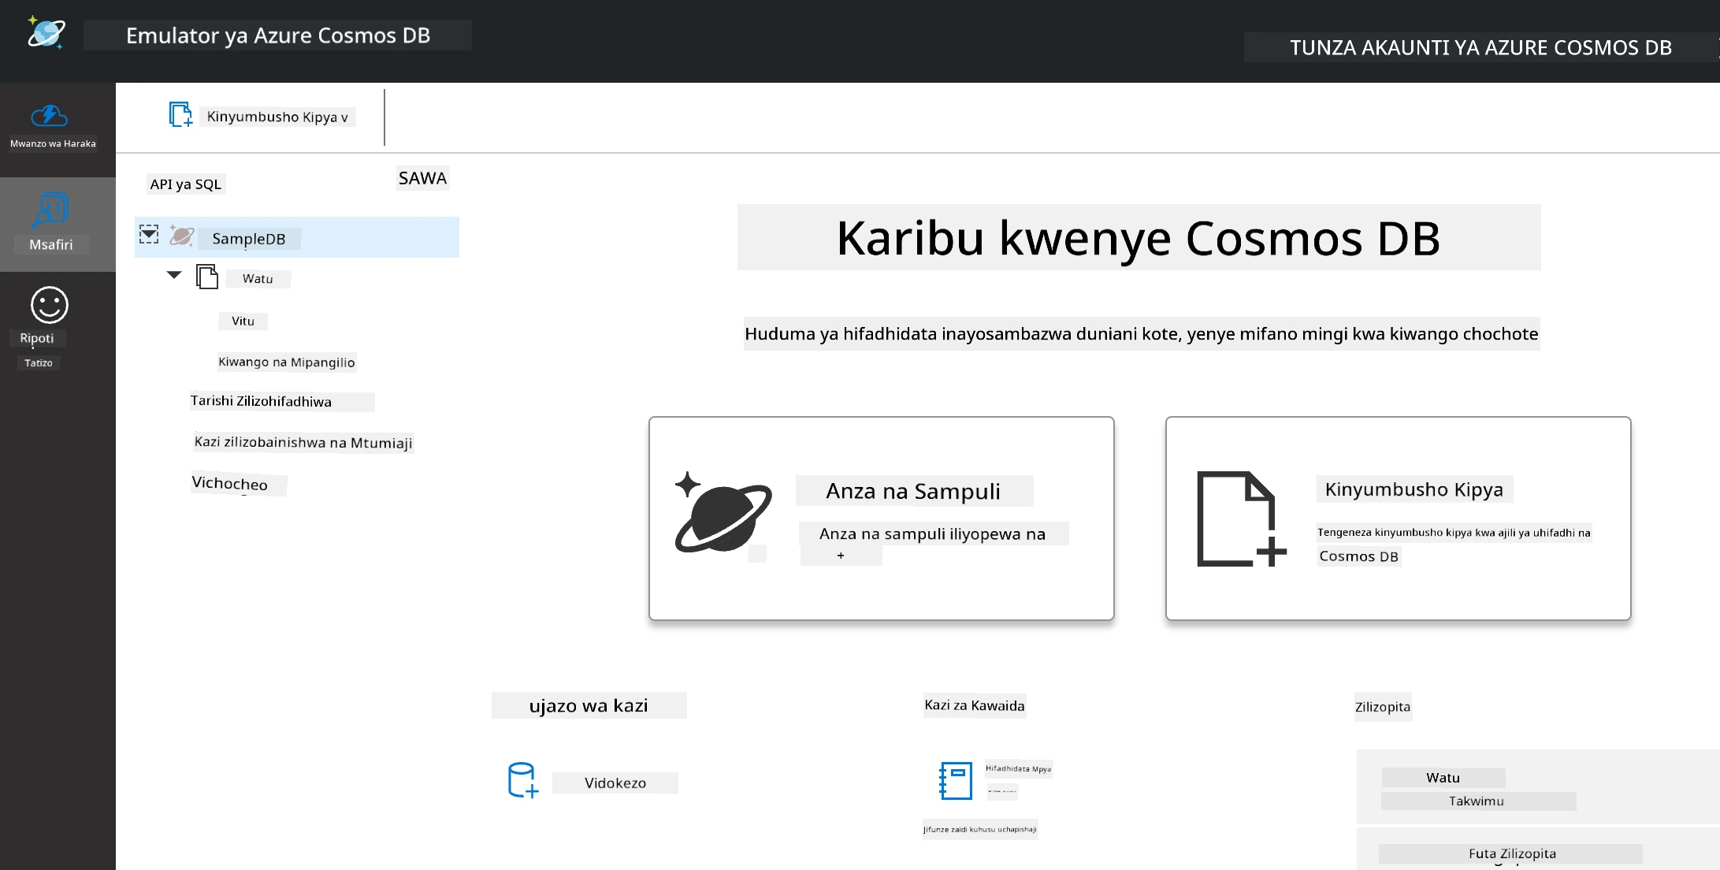This screenshot has height=870, width=1720.
Task: Collapse the SampleDB tree node arrow
Action: (x=149, y=234)
